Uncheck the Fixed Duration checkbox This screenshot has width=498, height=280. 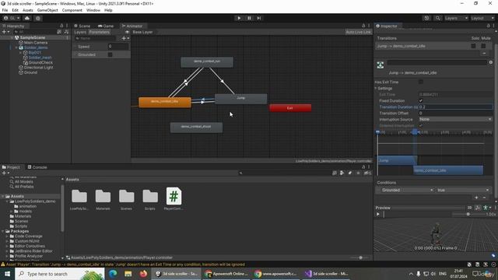(x=421, y=100)
